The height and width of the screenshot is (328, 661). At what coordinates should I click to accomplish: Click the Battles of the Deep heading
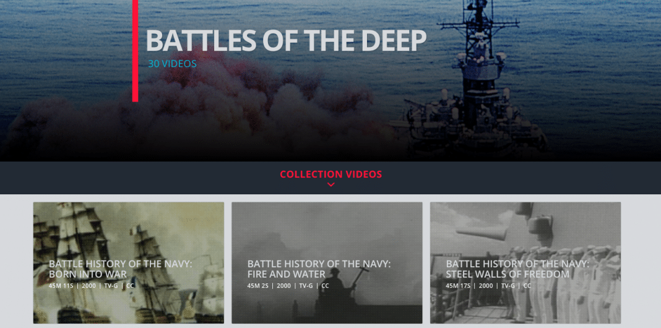pyautogui.click(x=286, y=41)
